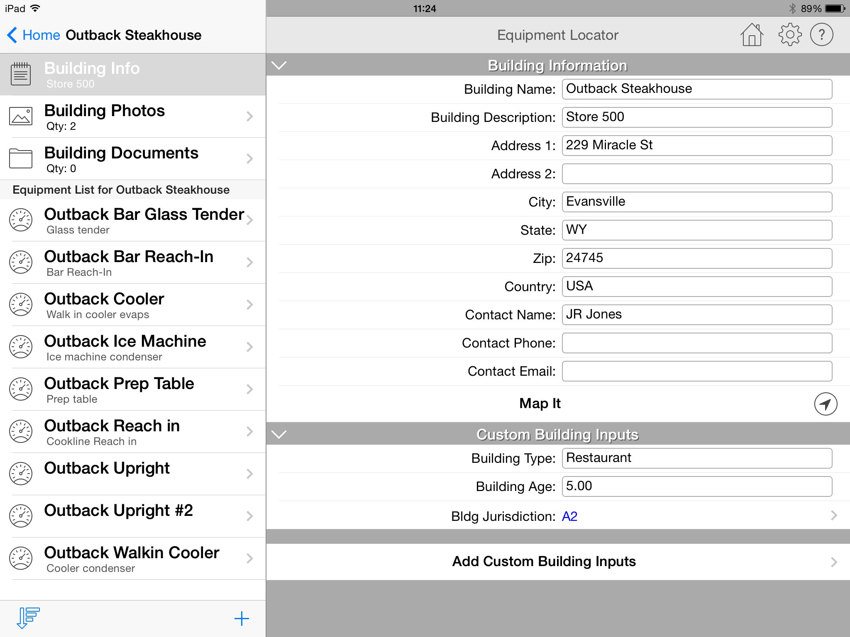
Task: Tap Add Custom Building Inputs
Action: point(558,562)
